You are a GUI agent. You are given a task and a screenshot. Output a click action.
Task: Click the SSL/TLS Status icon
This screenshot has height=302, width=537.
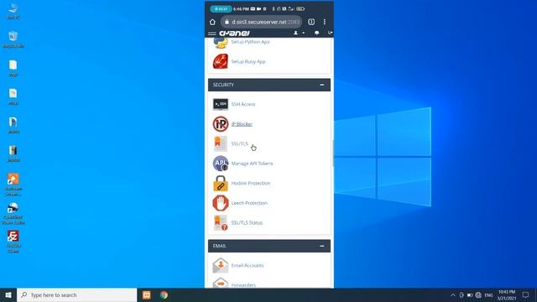coord(220,222)
